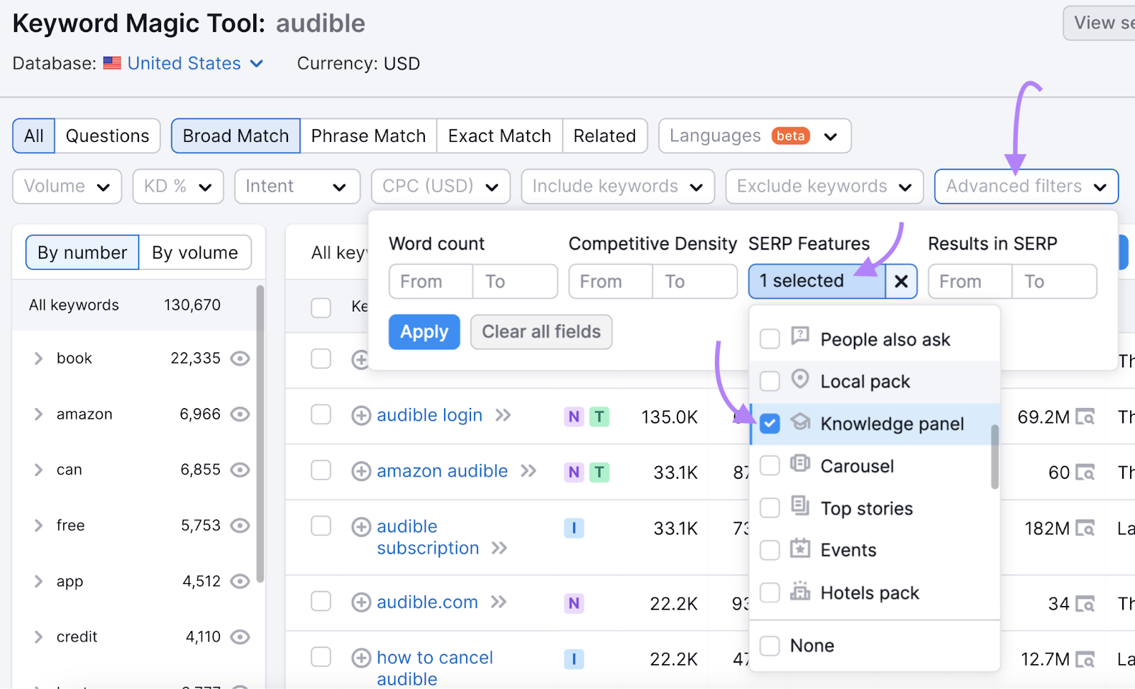This screenshot has height=689, width=1135.
Task: Open the Advanced filters dropdown
Action: tap(1025, 186)
